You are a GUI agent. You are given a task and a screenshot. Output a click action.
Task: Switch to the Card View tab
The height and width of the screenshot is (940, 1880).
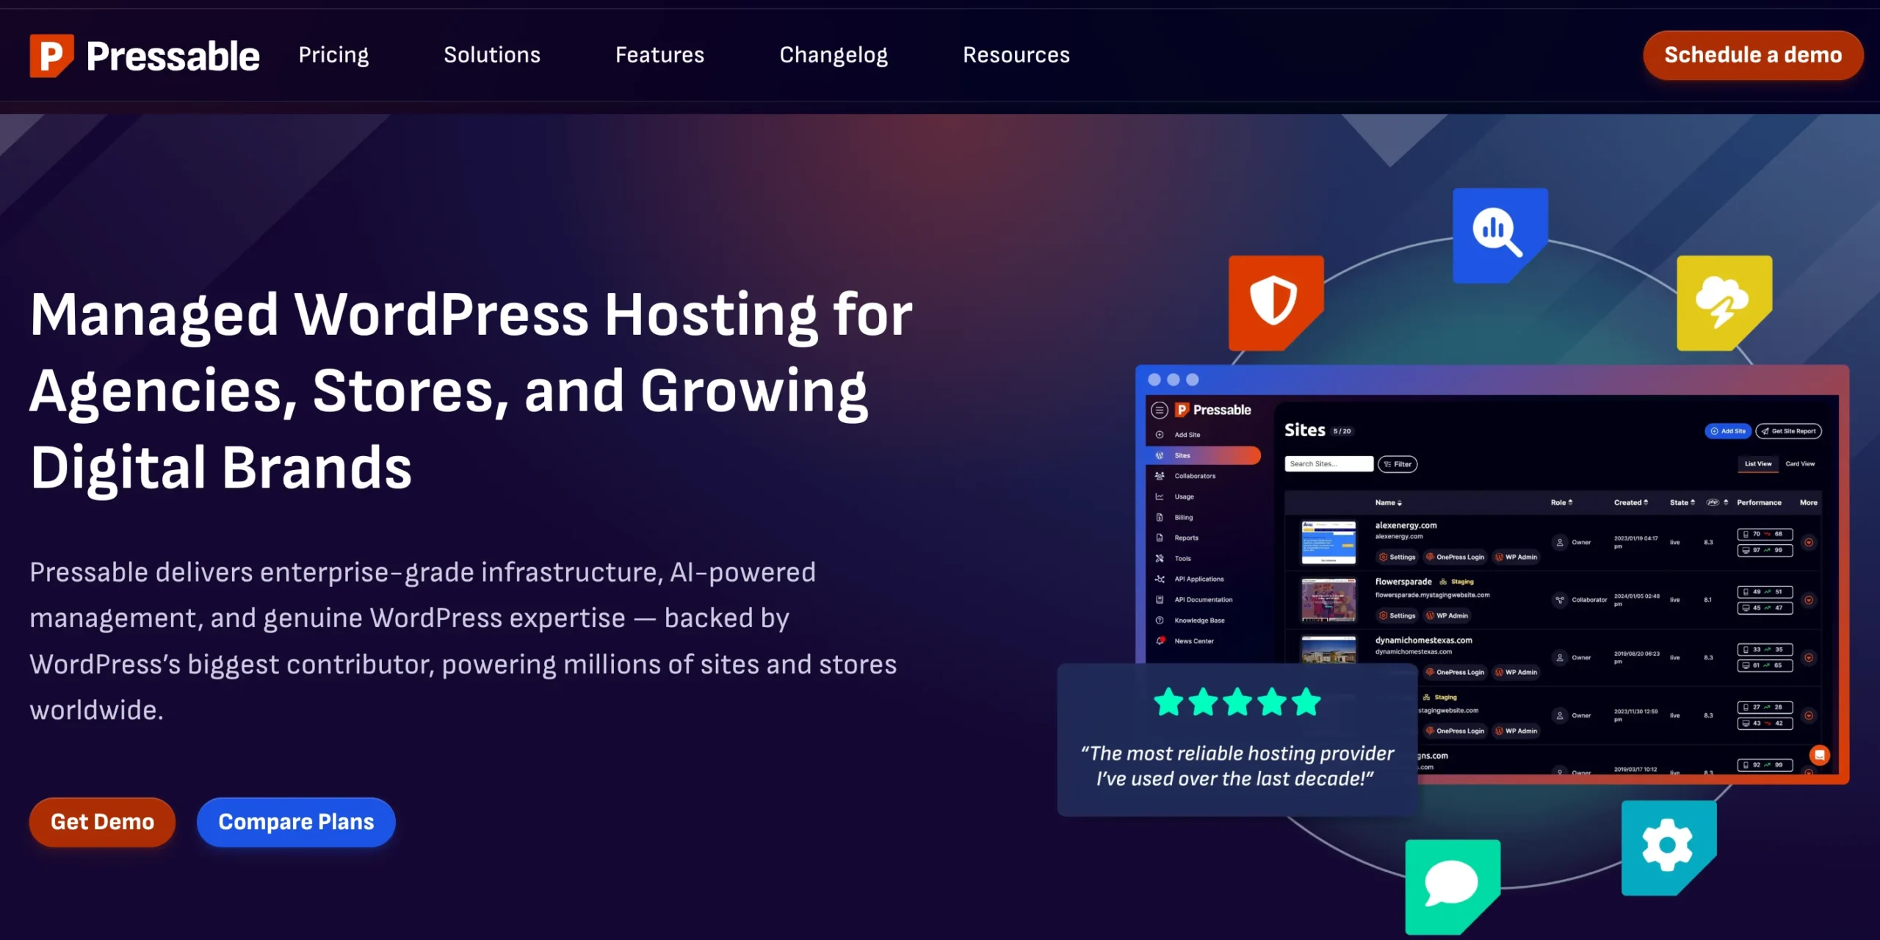click(x=1800, y=464)
